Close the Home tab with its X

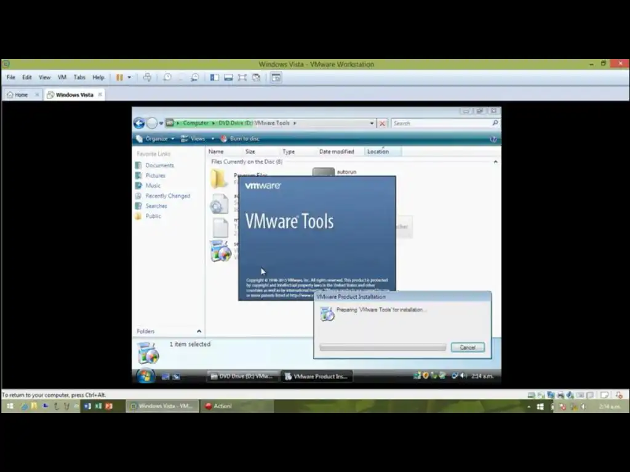pos(37,95)
